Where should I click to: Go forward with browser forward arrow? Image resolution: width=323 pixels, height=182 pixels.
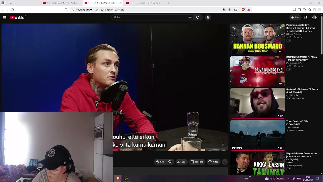pyautogui.click(x=7, y=10)
